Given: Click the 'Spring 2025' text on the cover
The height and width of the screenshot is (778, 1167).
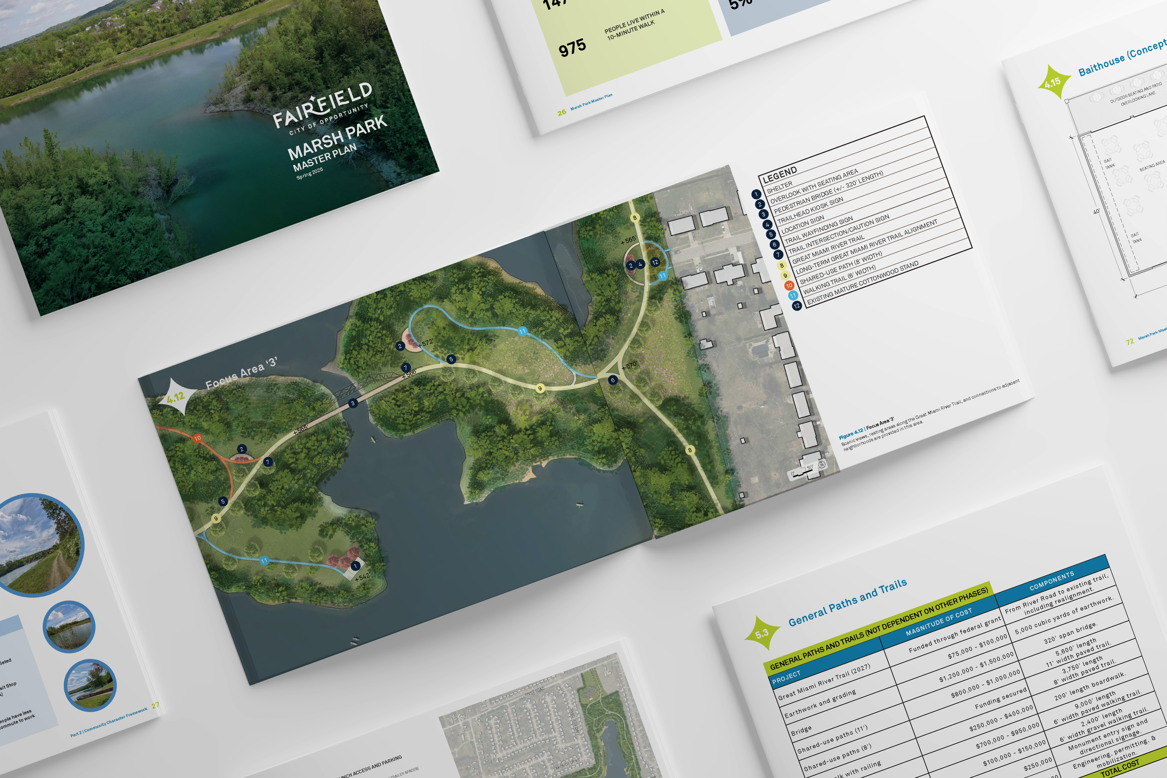Looking at the screenshot, I should pyautogui.click(x=309, y=173).
